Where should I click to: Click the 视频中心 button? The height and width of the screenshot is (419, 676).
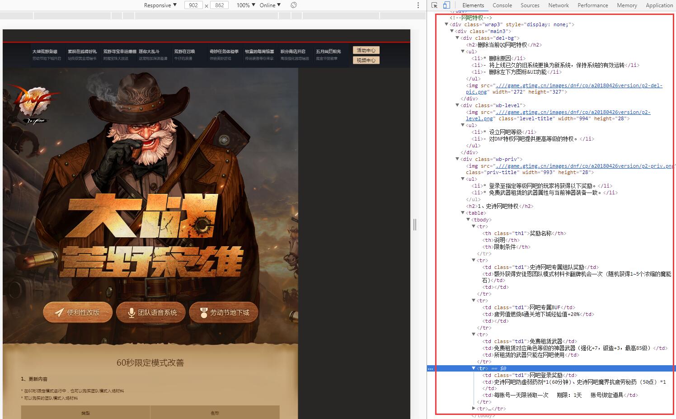pyautogui.click(x=366, y=60)
